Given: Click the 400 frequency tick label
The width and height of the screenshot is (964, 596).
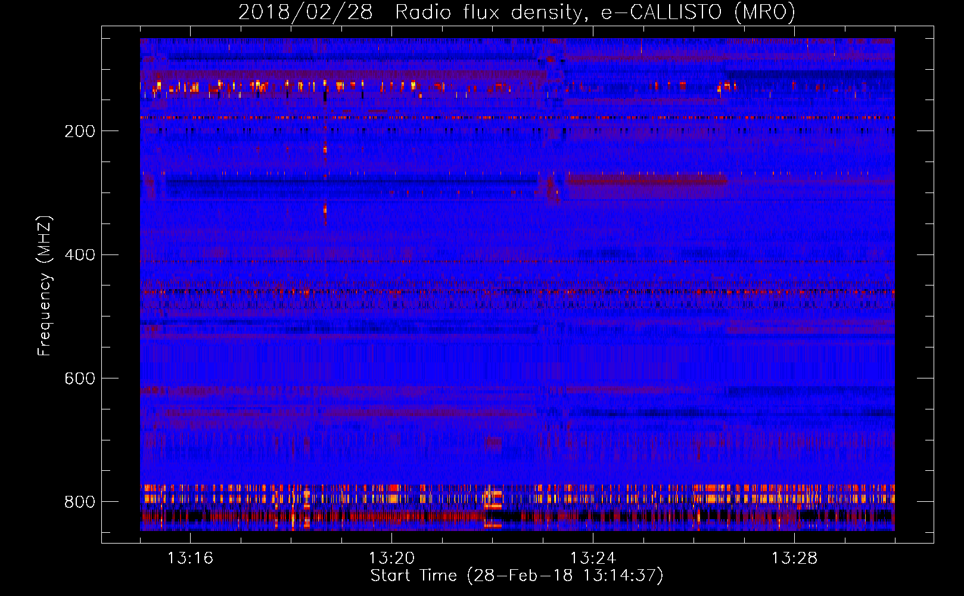Looking at the screenshot, I should [80, 255].
